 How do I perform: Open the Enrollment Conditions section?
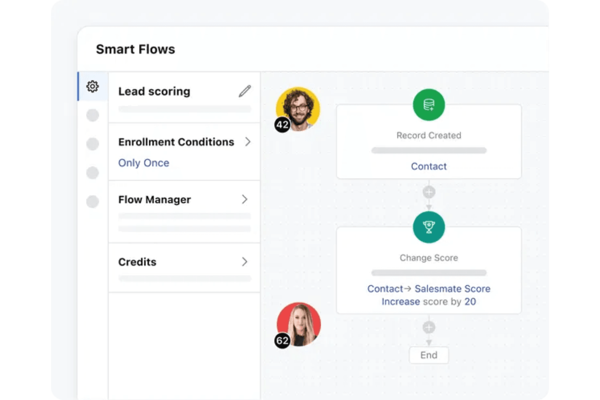[184, 152]
